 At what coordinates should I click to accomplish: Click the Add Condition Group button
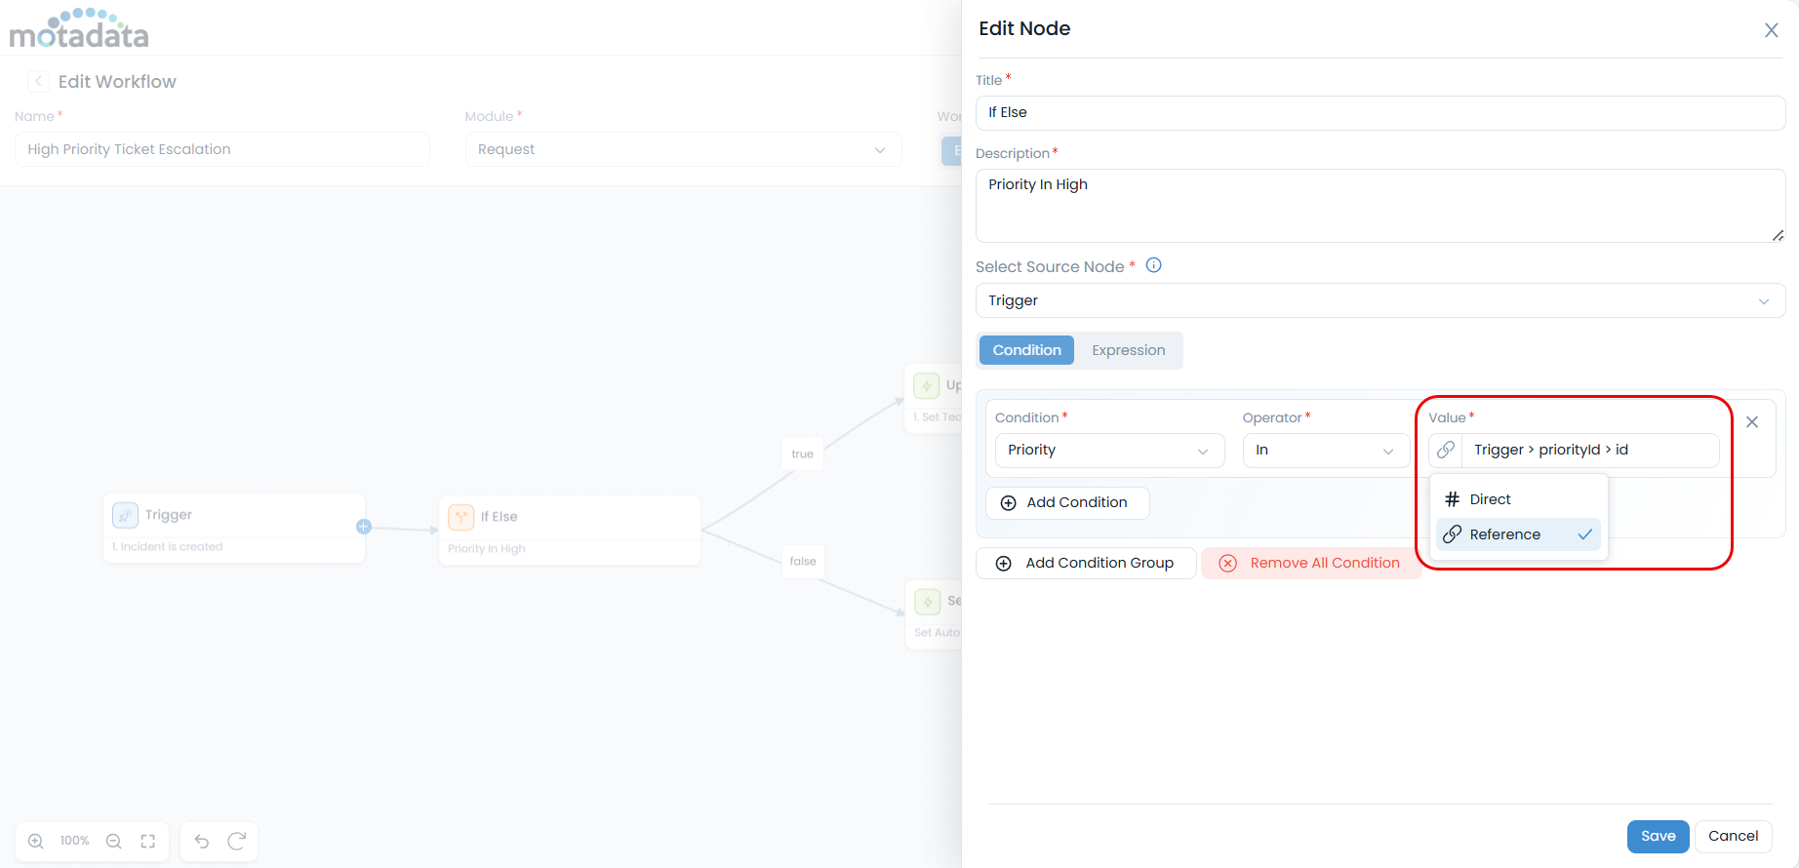pyautogui.click(x=1086, y=563)
